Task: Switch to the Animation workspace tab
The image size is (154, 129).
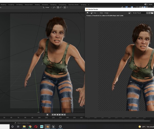Action: tap(45, 5)
